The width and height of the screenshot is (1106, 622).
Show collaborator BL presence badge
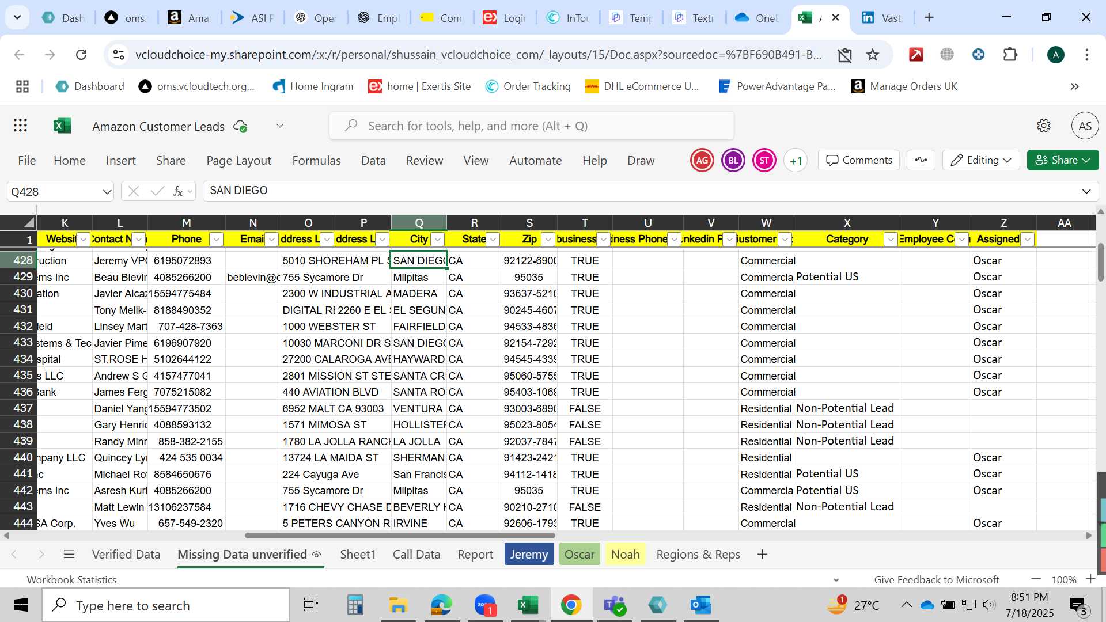[x=733, y=161]
